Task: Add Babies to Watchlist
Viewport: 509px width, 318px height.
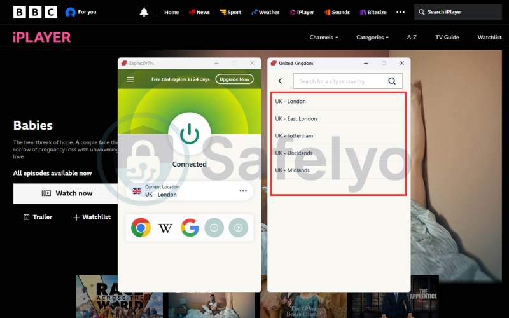Action: click(x=92, y=217)
